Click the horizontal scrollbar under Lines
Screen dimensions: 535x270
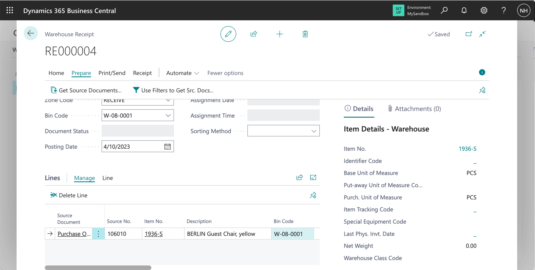[98, 268]
